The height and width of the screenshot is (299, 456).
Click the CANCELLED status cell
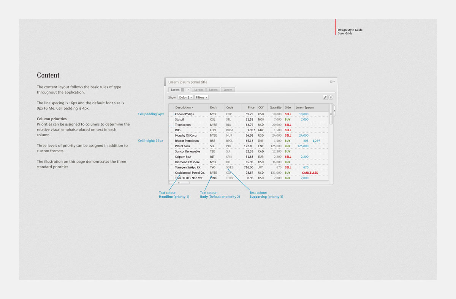point(310,173)
